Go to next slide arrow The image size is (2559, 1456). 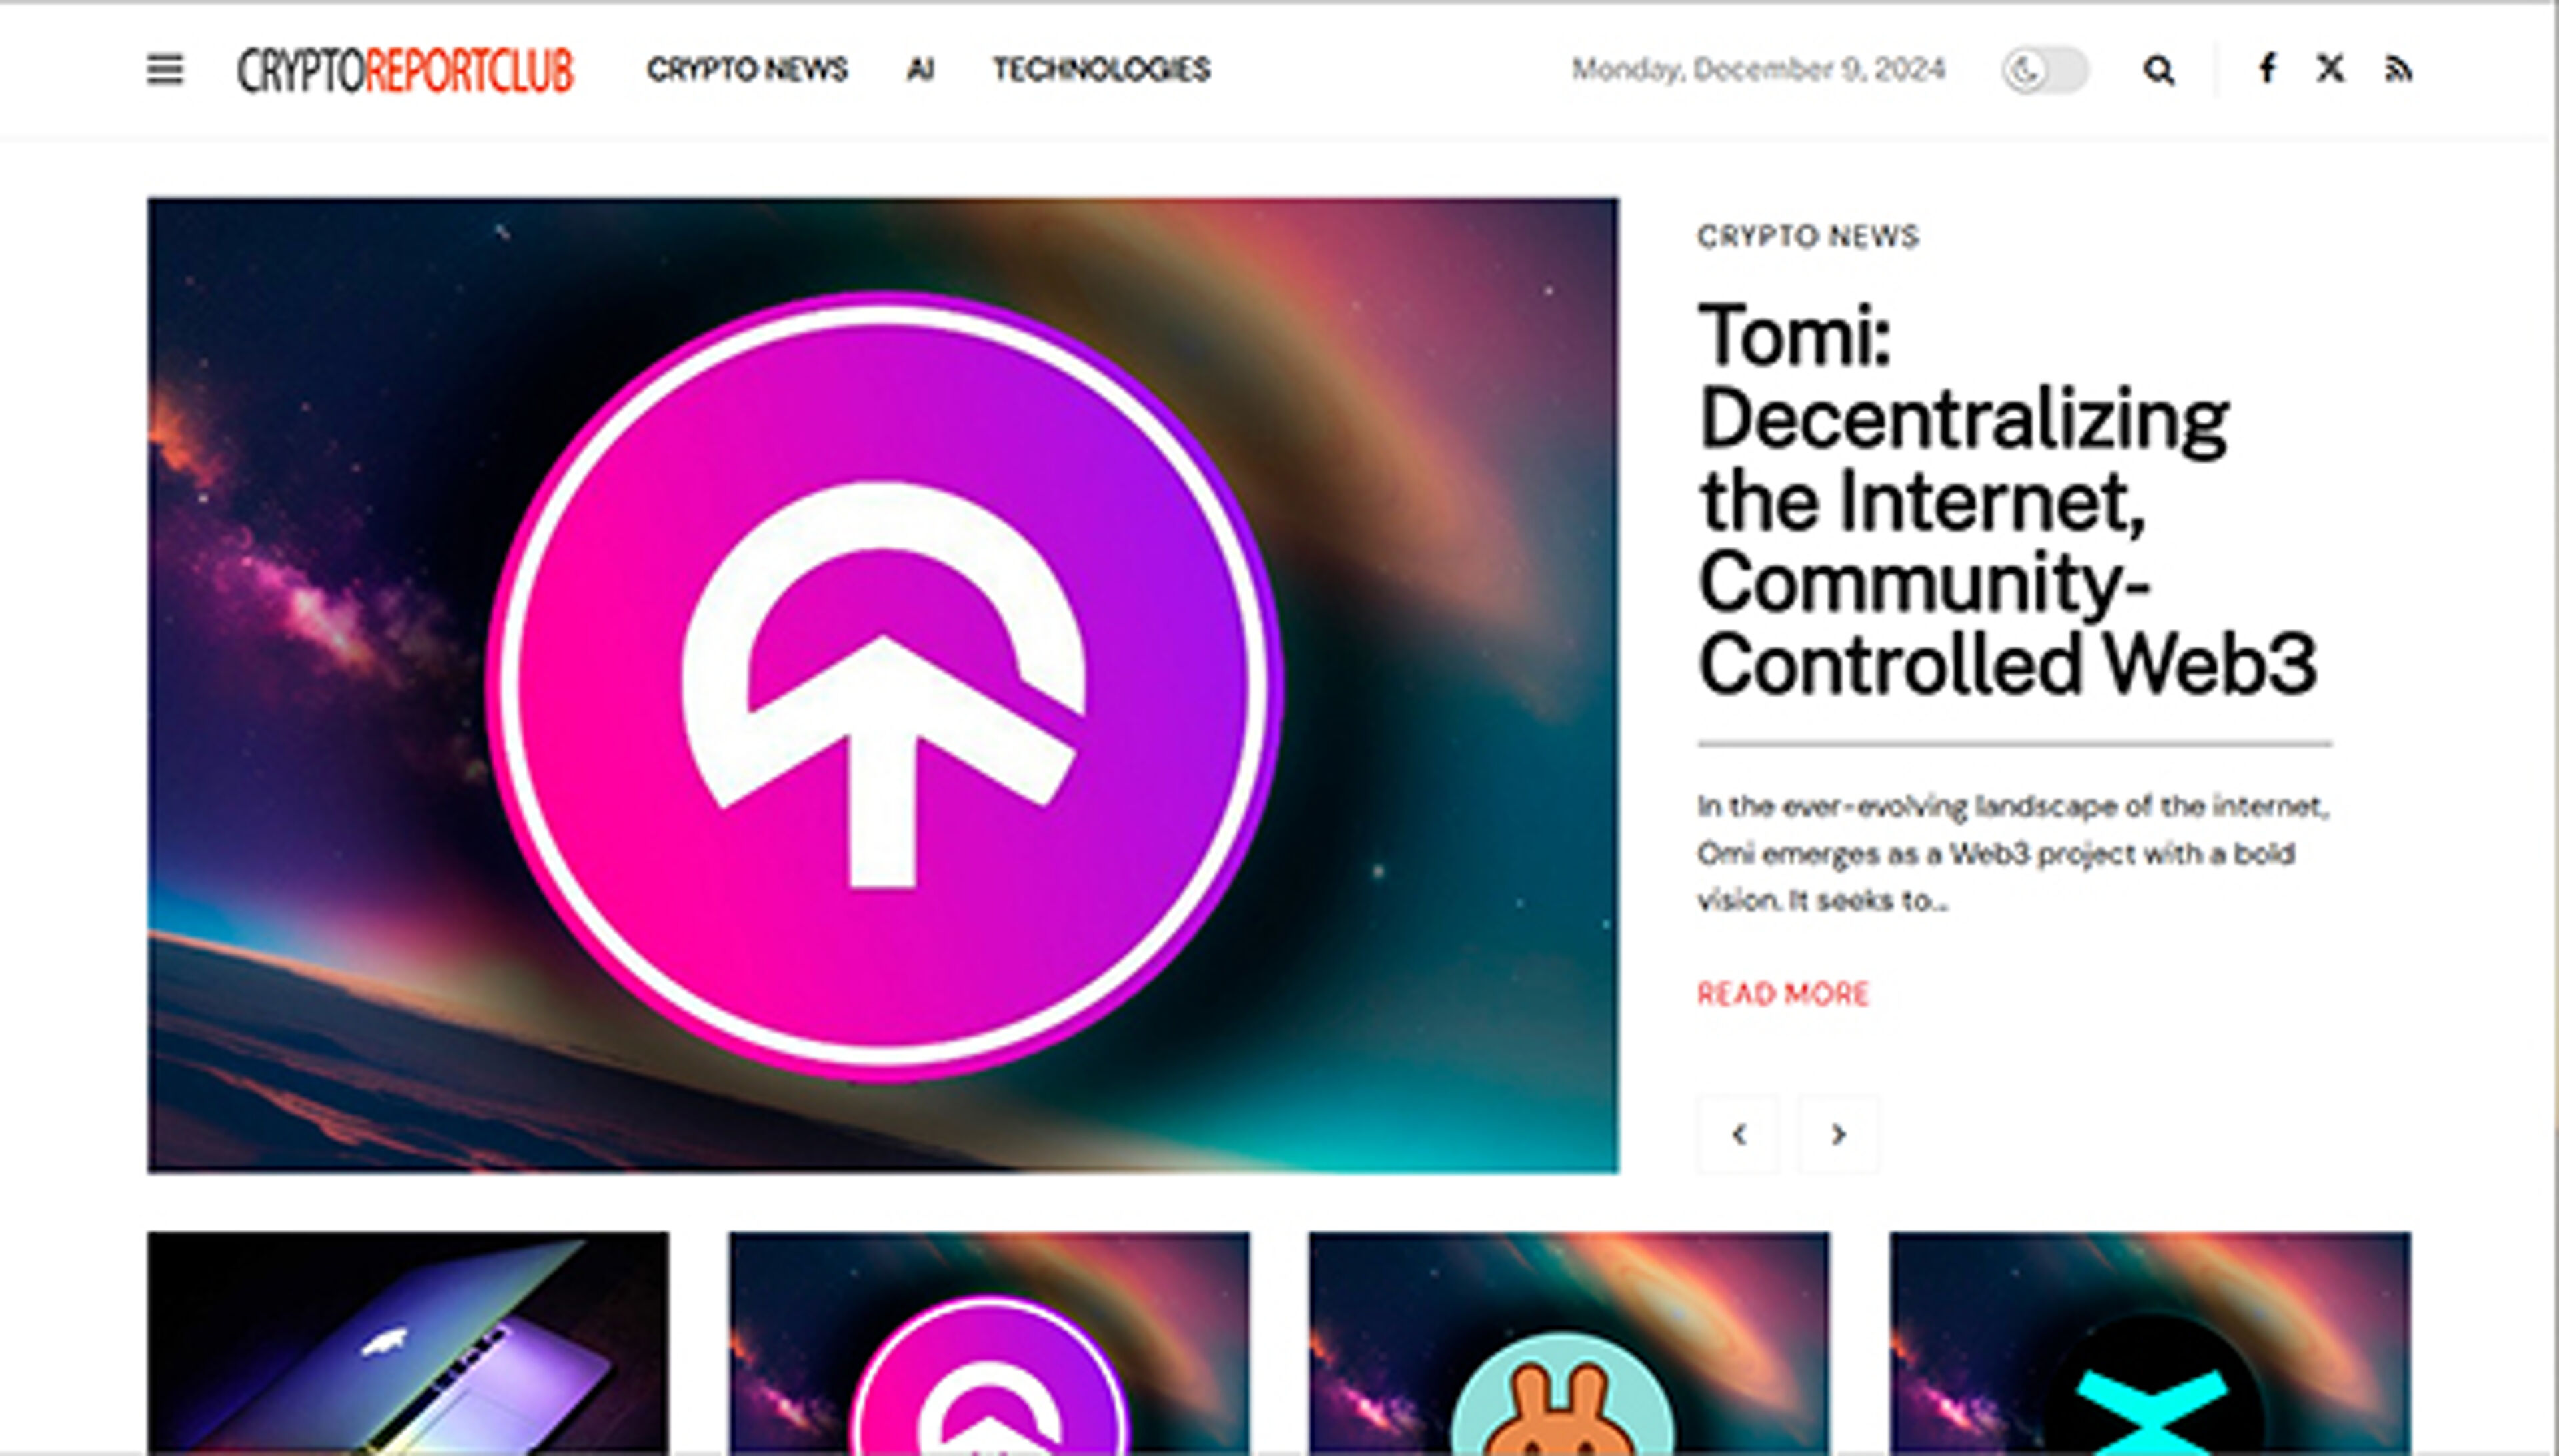1838,1134
